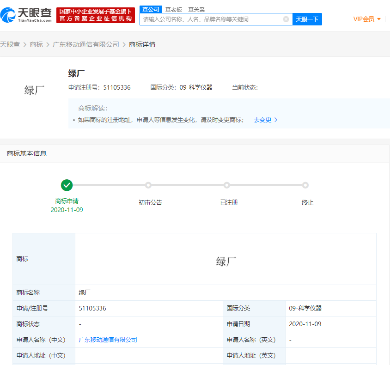Click the 已注册 progress step circle
Screen dimensions: 390x365
pyautogui.click(x=227, y=185)
